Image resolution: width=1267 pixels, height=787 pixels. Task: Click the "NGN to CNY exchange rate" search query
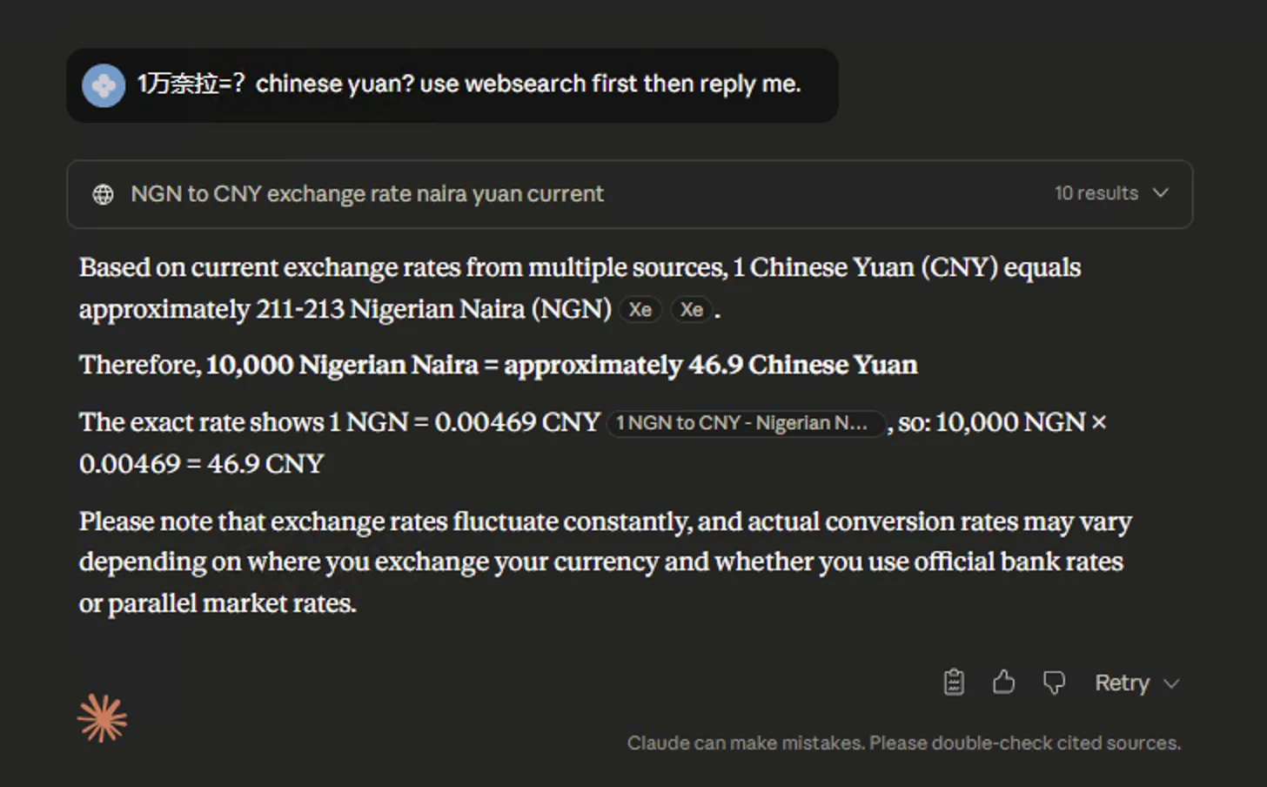(x=366, y=194)
